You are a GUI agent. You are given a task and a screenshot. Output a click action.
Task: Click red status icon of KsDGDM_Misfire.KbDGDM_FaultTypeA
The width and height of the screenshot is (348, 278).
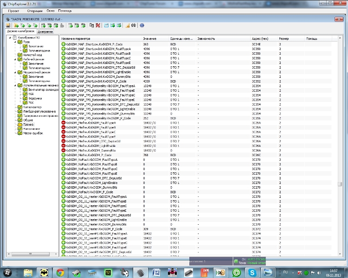coord(64,122)
